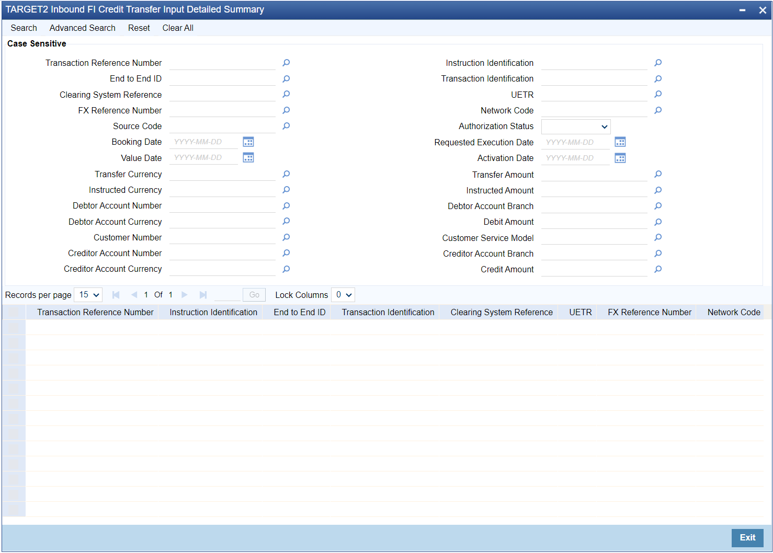Open lookup for Customer Service Model
Screen dimensions: 773x553
pyautogui.click(x=658, y=238)
